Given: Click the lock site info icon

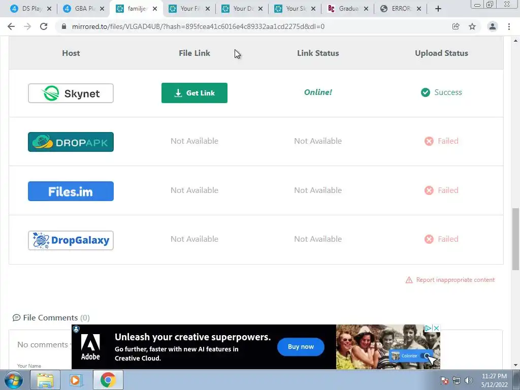Looking at the screenshot, I should tap(64, 26).
